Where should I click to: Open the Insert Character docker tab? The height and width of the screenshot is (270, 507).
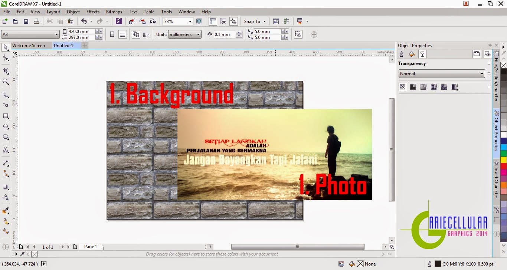pyautogui.click(x=496, y=180)
